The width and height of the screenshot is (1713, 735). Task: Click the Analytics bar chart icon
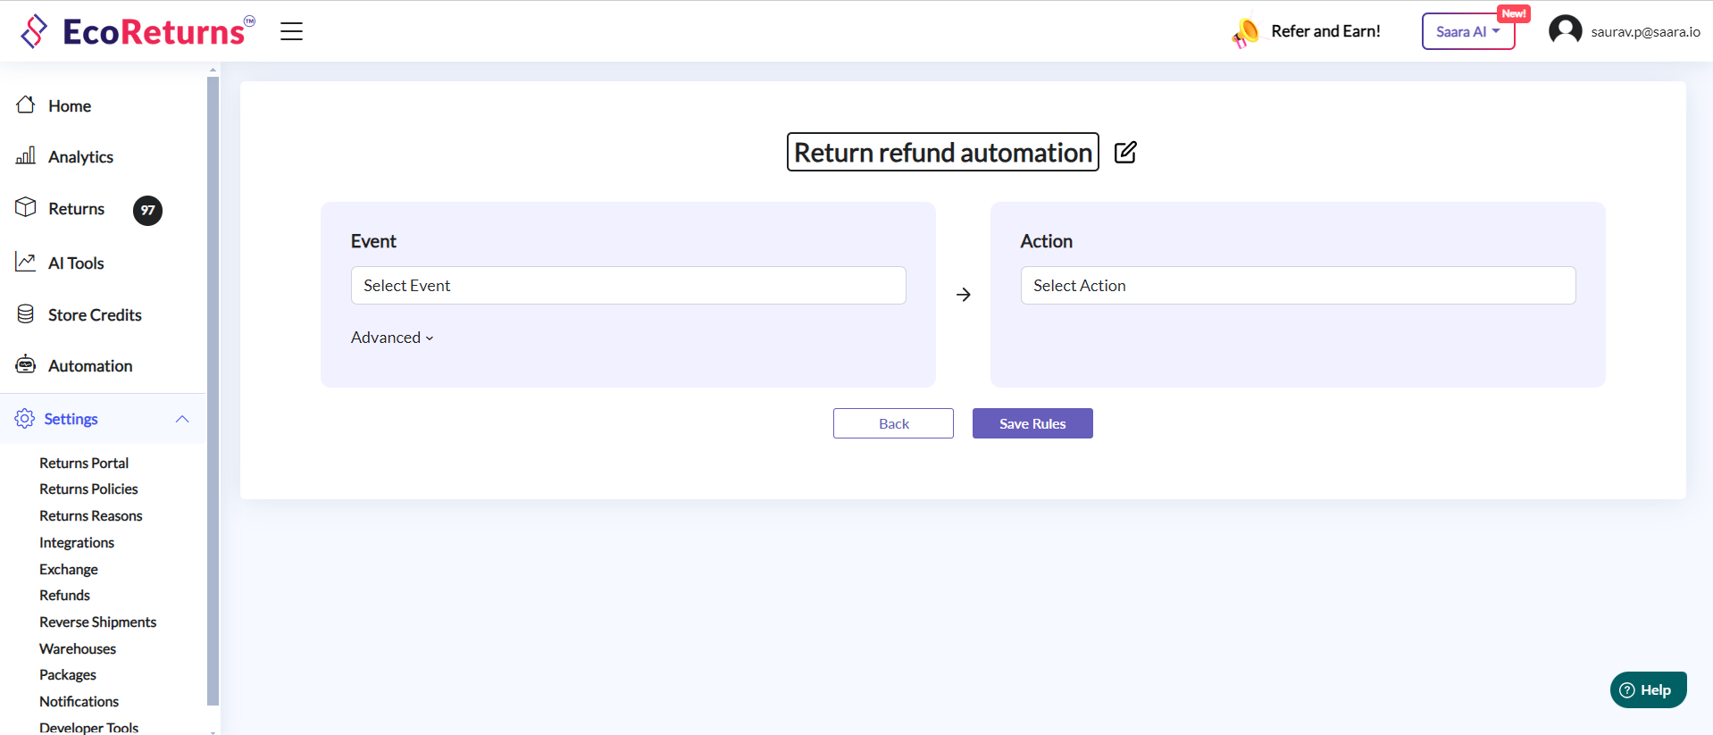[26, 156]
